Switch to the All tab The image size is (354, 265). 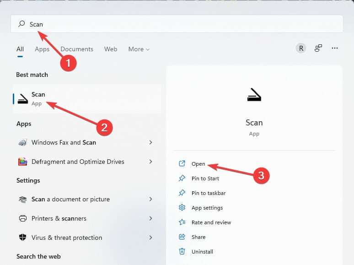(20, 49)
